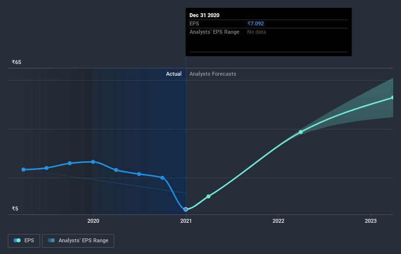Click the 2023 x-axis label
Image resolution: width=401 pixels, height=254 pixels.
(x=371, y=221)
